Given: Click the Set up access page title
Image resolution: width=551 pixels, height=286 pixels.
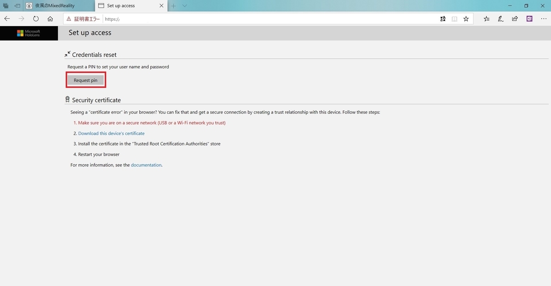Looking at the screenshot, I should click(90, 33).
